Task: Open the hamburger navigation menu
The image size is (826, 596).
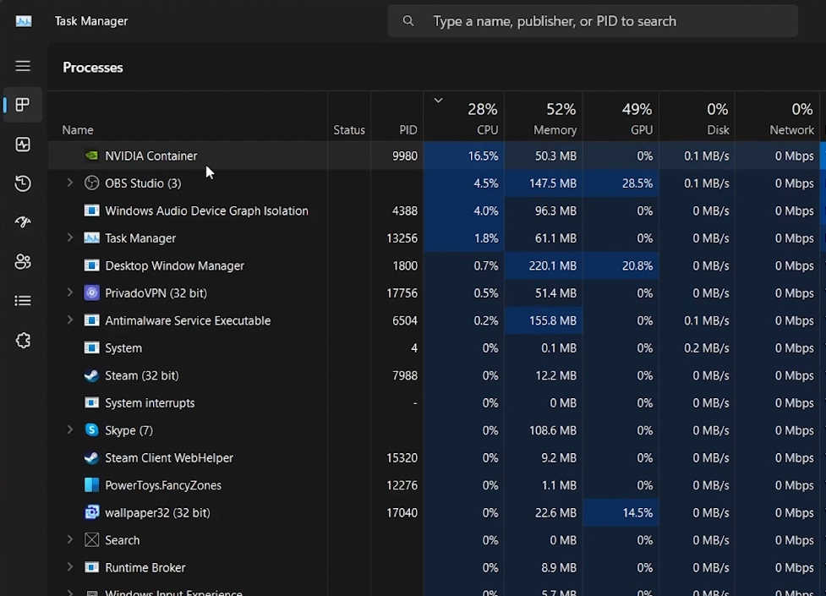Action: pyautogui.click(x=23, y=66)
